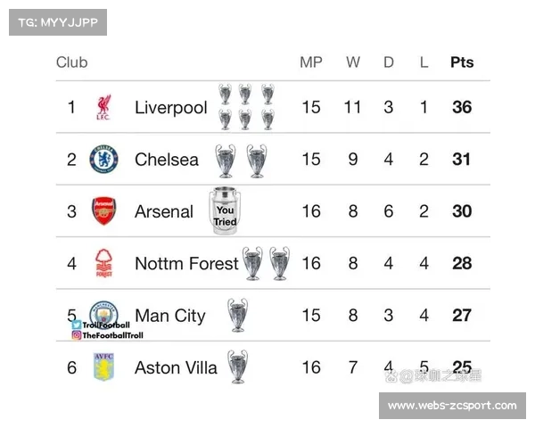Click Arsenal's "You Tried" trophy
Screen dimensions: 535x428
point(225,212)
